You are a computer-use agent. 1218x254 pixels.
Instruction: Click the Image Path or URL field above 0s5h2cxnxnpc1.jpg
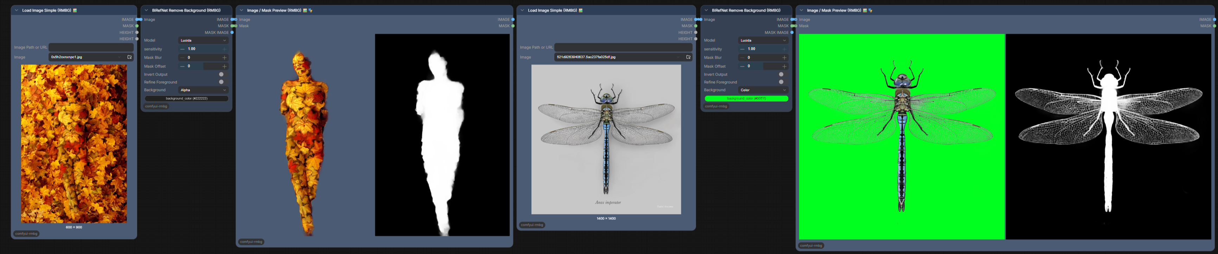pyautogui.click(x=91, y=47)
